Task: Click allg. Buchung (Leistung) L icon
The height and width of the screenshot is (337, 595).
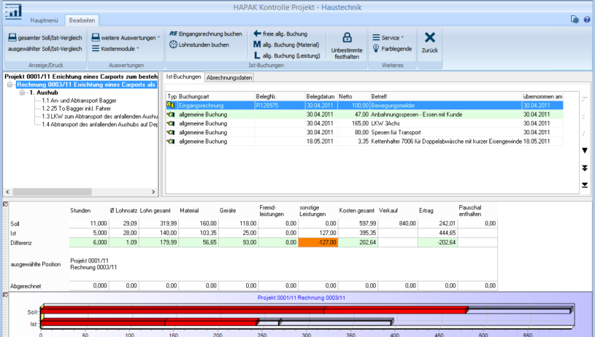Action: [x=257, y=55]
